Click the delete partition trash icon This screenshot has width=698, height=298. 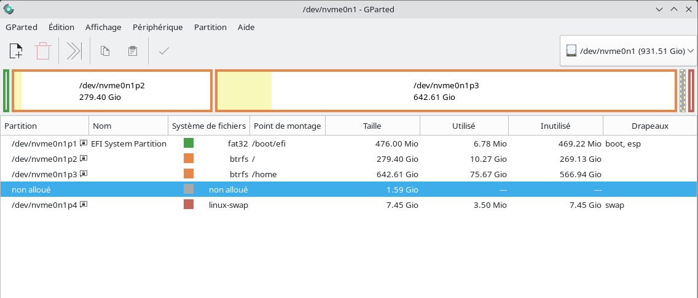tap(42, 51)
